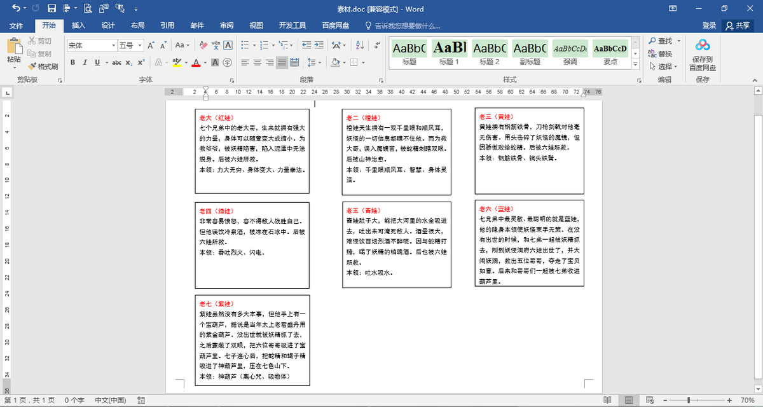
Task: Toggle strikethrough on the text
Action: pyautogui.click(x=116, y=62)
